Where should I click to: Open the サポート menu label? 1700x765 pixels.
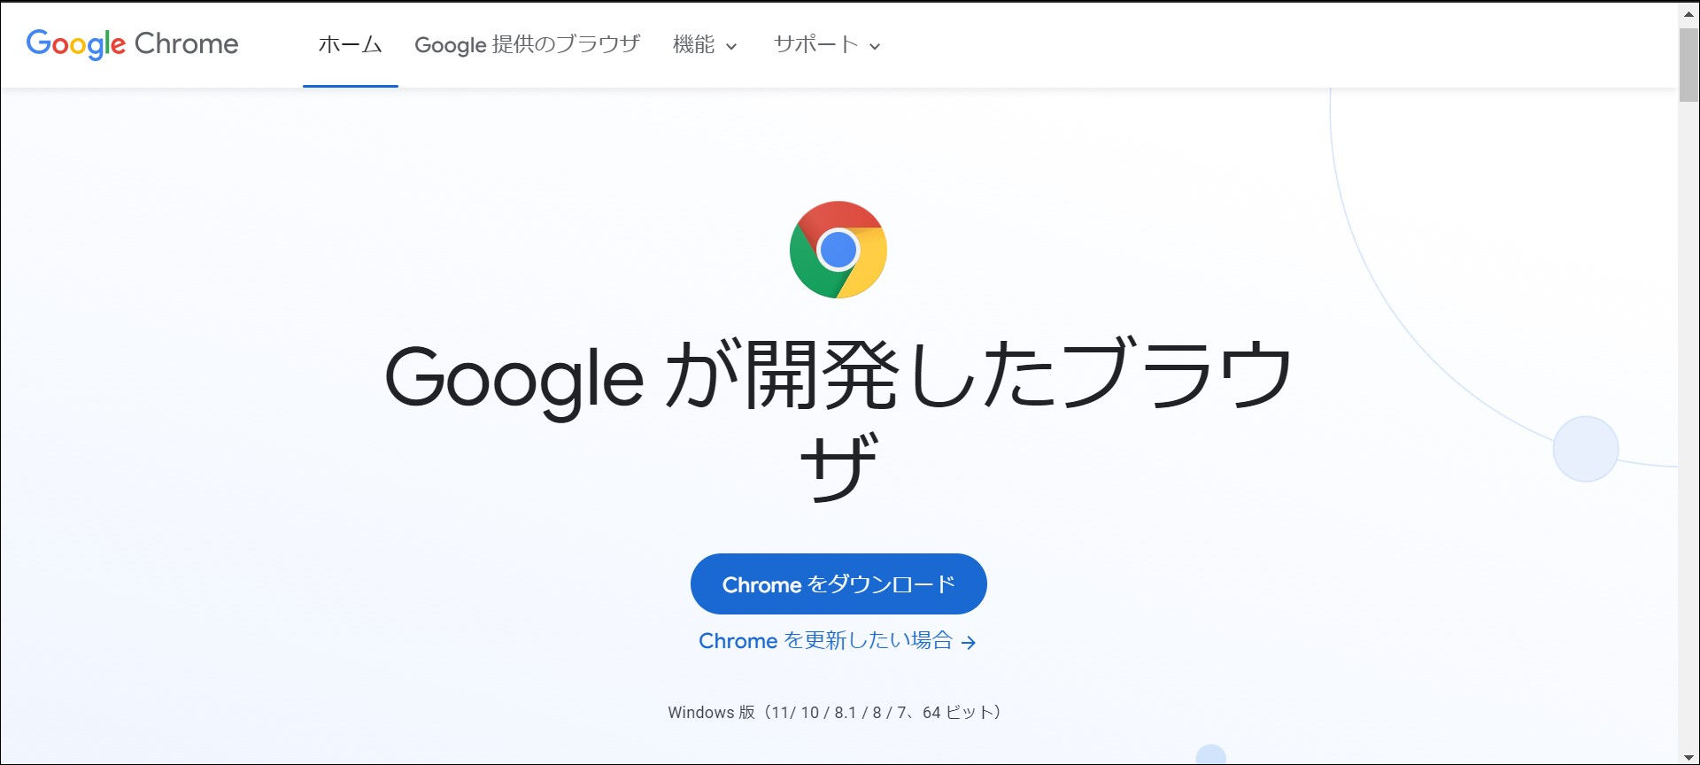click(815, 44)
